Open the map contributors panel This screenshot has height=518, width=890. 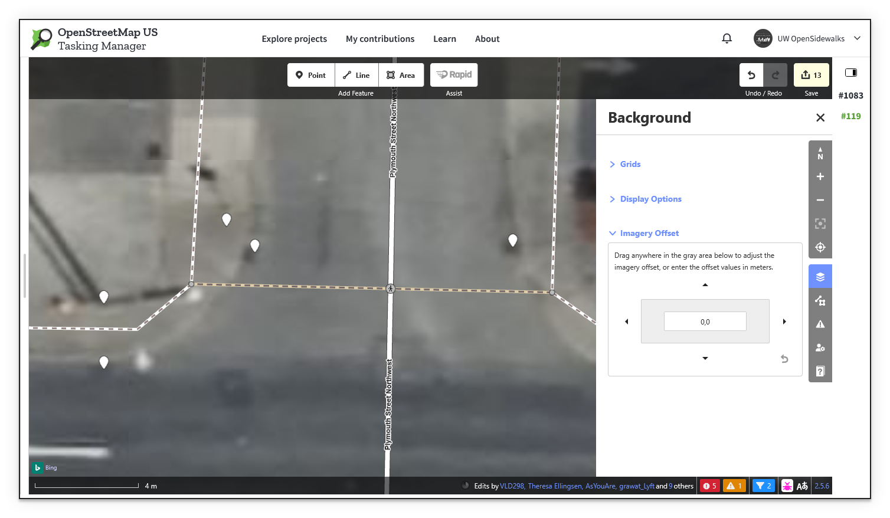pos(820,347)
